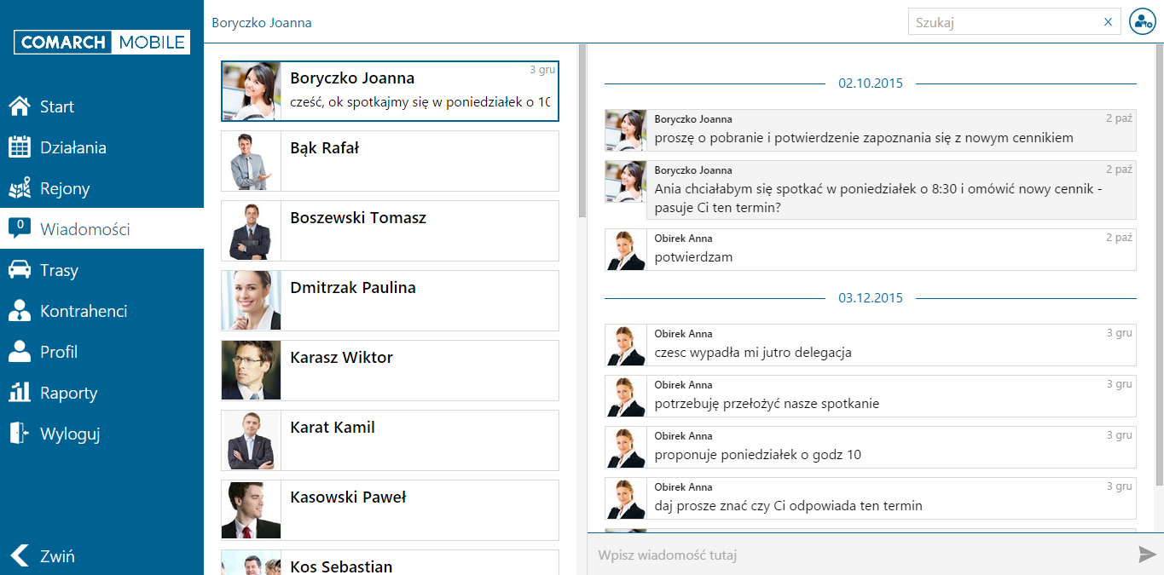Go to the Kontrahenci menu item

click(x=101, y=311)
